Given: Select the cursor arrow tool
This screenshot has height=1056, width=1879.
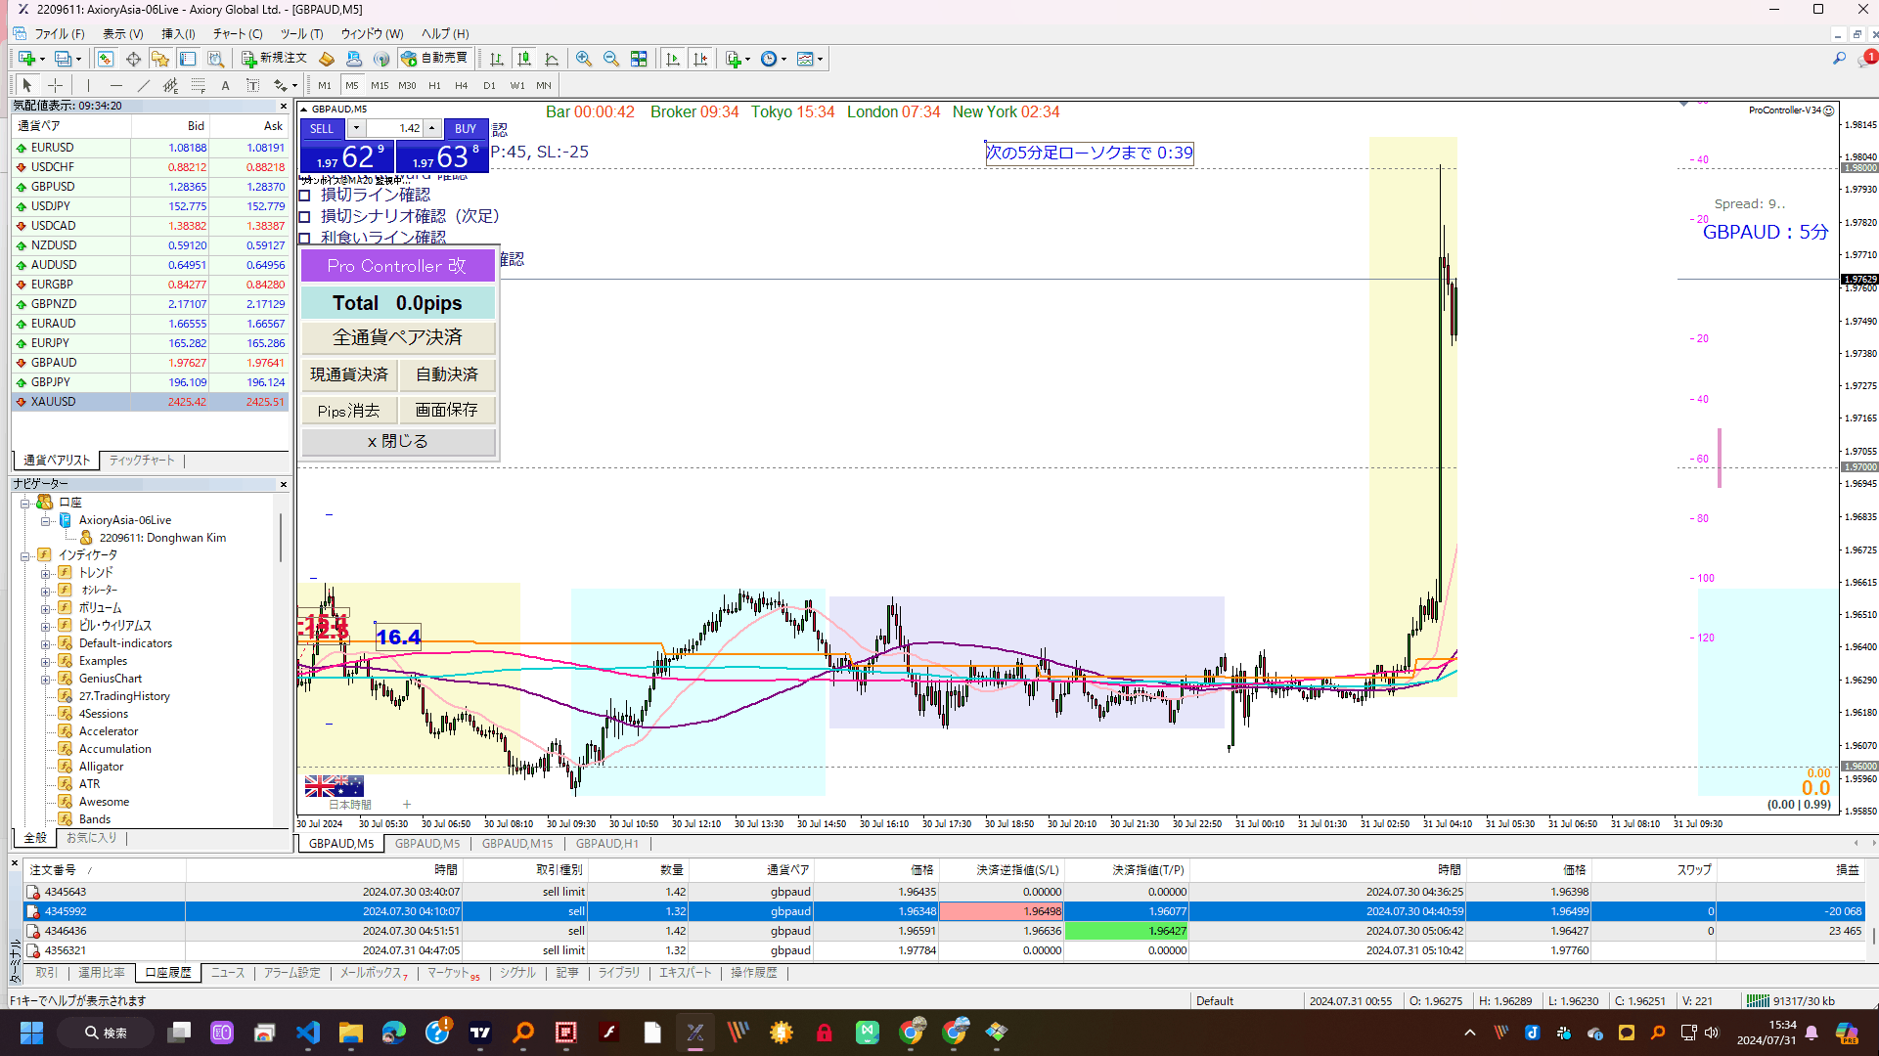Looking at the screenshot, I should [x=27, y=85].
